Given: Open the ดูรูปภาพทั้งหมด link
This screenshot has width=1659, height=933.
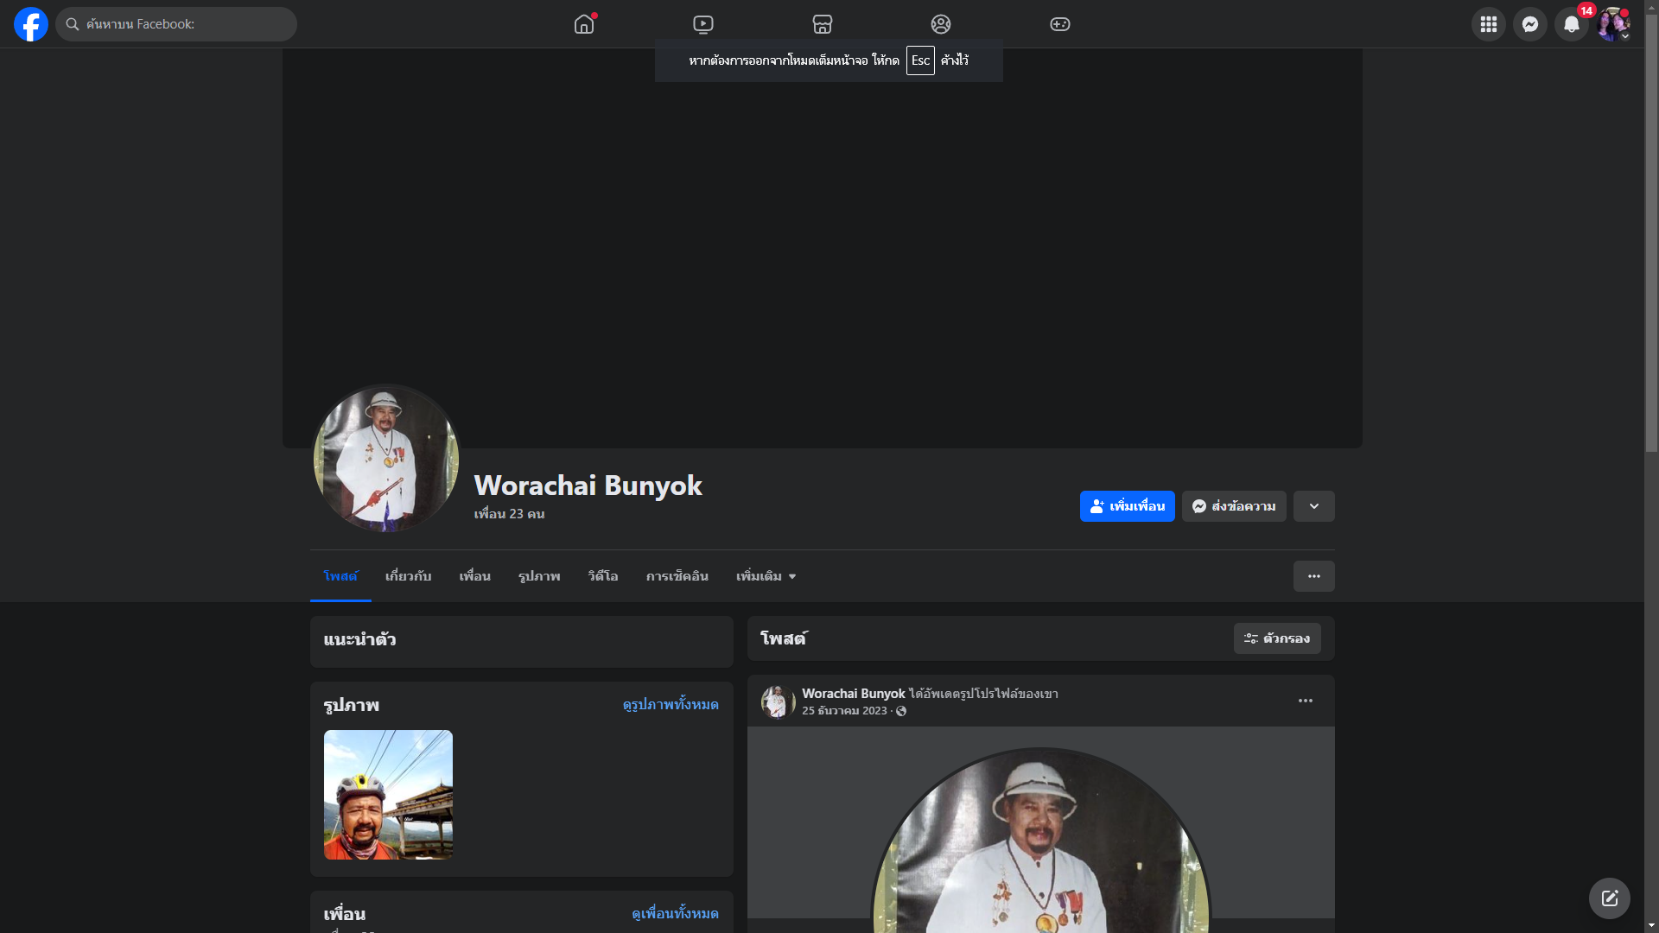Looking at the screenshot, I should pos(671,705).
